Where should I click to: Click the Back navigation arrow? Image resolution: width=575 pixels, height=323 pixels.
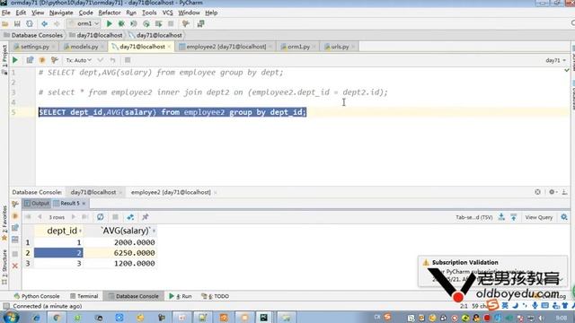44,24
